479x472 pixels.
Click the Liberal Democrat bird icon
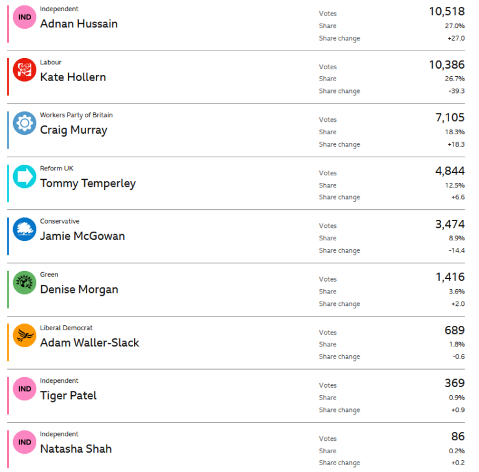[x=24, y=336]
